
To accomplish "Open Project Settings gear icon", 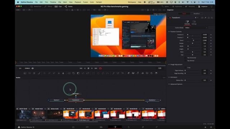I will (211, 127).
